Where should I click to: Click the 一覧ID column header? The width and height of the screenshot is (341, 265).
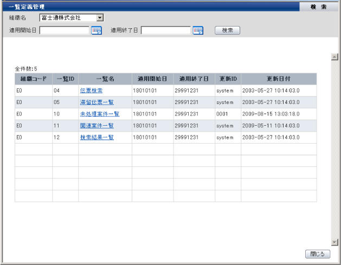[66, 79]
